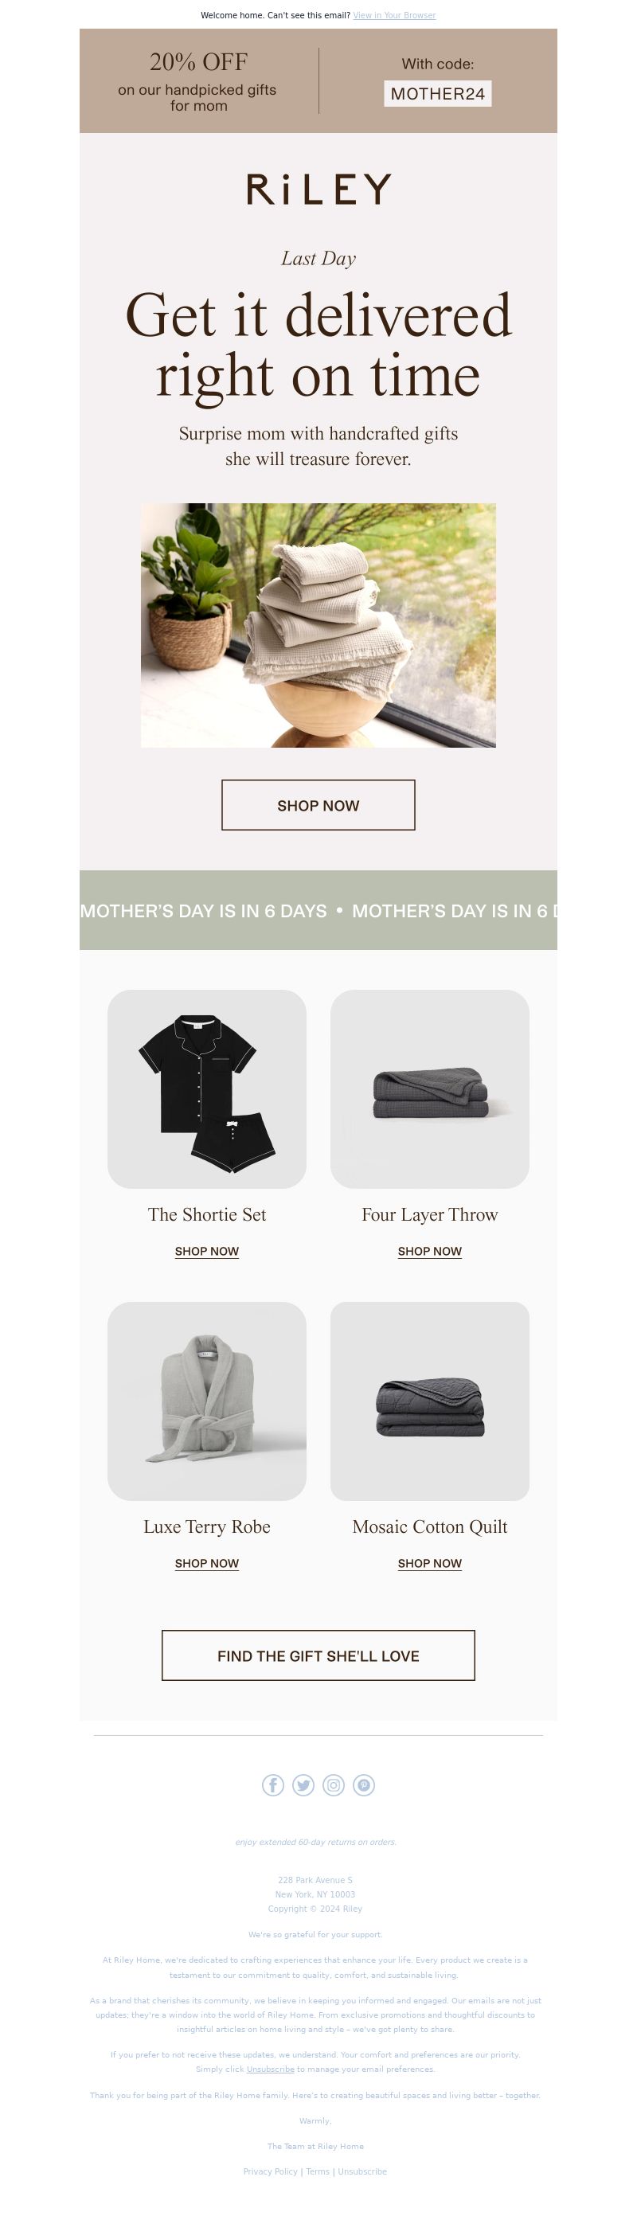Open The Shortie Set product image
637x2216 pixels.
(x=206, y=1089)
